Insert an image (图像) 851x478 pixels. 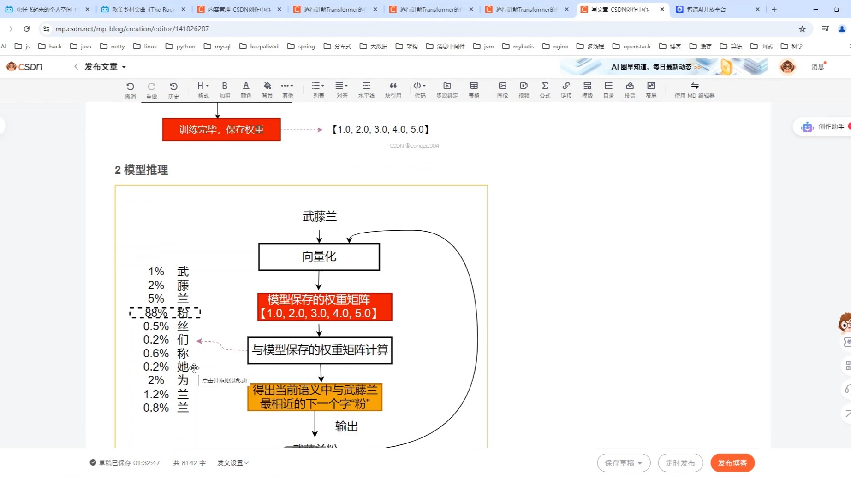tap(502, 90)
